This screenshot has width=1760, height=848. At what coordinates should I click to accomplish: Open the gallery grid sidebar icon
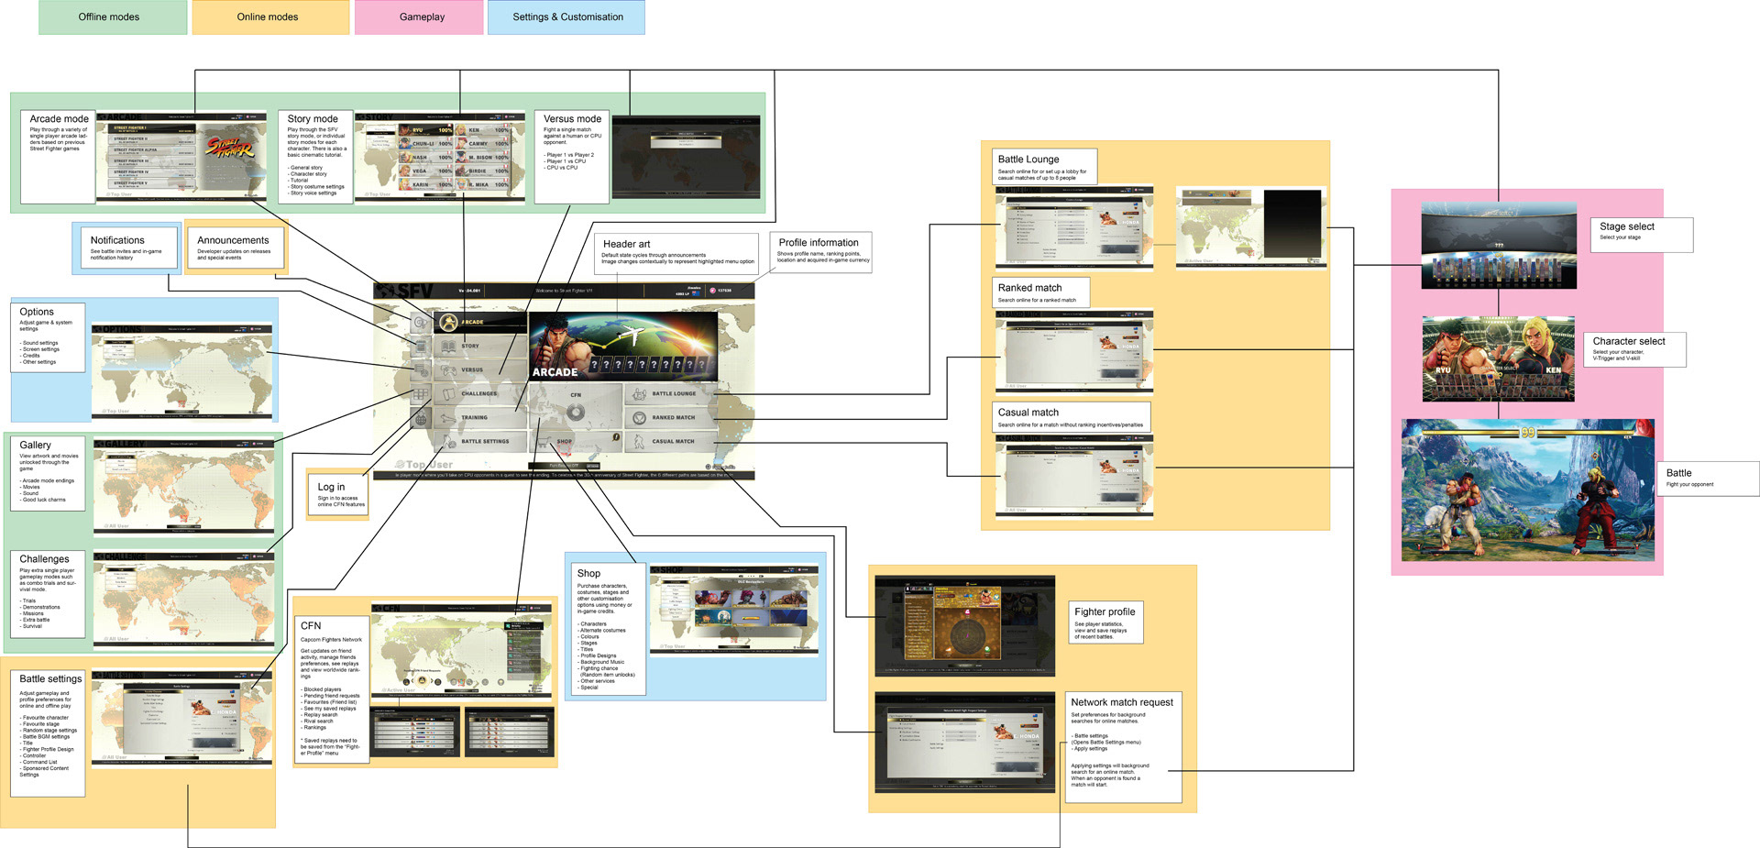[421, 394]
